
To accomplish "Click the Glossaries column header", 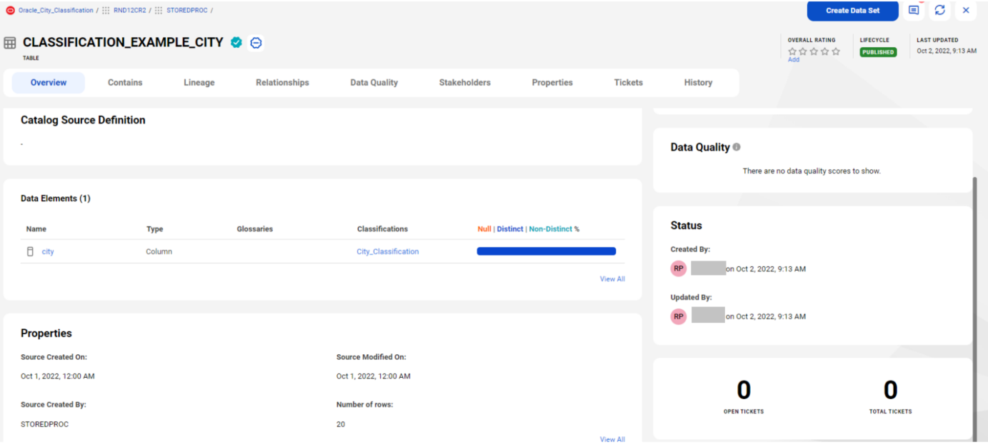I will coord(255,229).
